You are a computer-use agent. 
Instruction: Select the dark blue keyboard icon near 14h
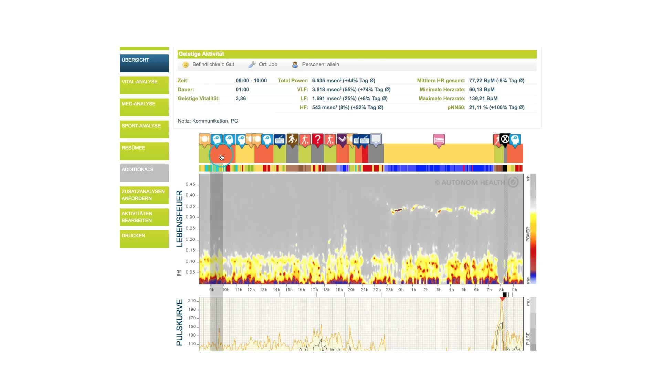coord(280,140)
